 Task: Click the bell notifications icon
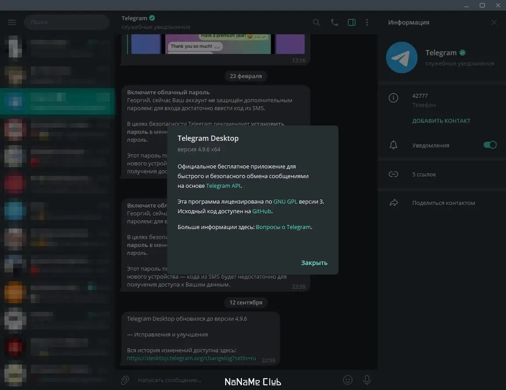pos(393,145)
